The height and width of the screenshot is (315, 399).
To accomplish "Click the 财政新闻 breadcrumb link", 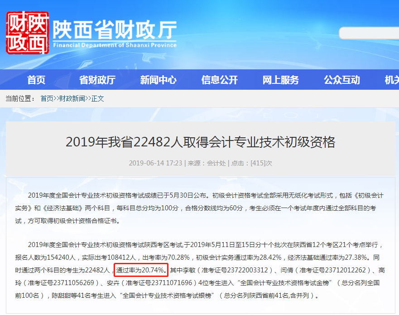I will pos(72,98).
